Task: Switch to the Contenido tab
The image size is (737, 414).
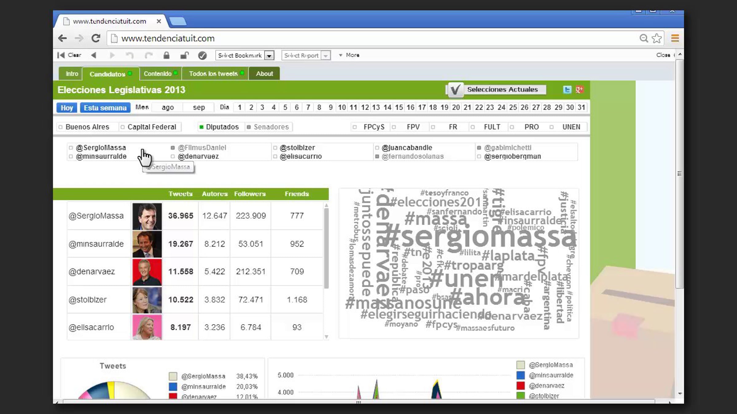Action: (x=158, y=74)
